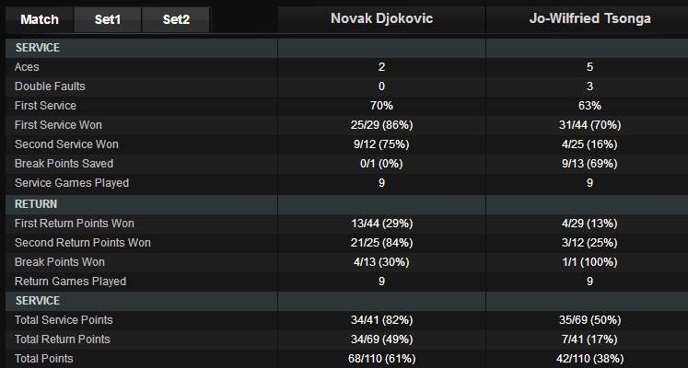Select the Aces row label

click(27, 67)
